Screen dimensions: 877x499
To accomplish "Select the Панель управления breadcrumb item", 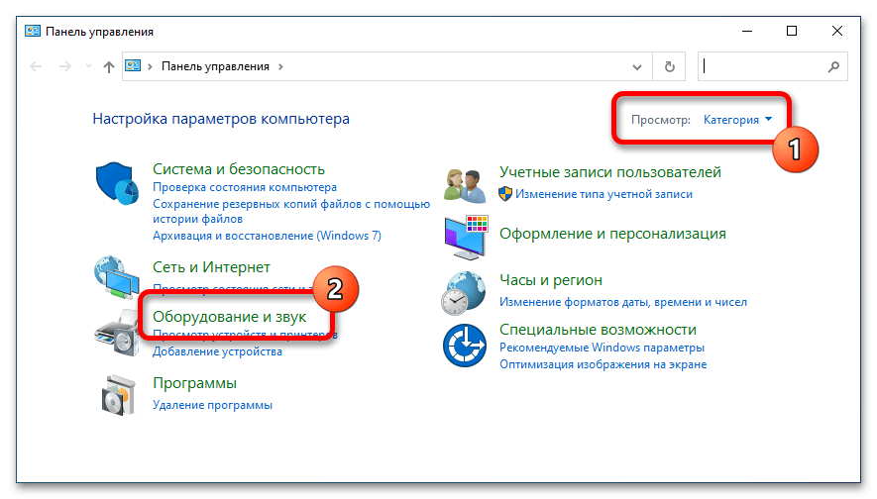I will click(215, 66).
